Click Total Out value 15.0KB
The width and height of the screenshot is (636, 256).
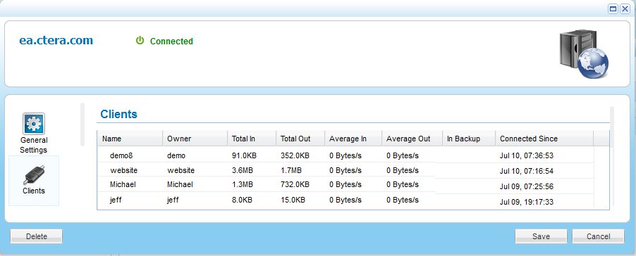click(x=293, y=200)
